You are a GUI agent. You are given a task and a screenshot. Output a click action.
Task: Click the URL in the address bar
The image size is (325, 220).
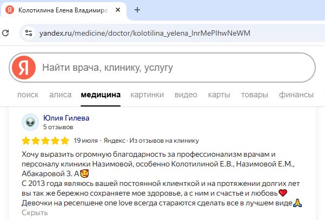(x=145, y=33)
